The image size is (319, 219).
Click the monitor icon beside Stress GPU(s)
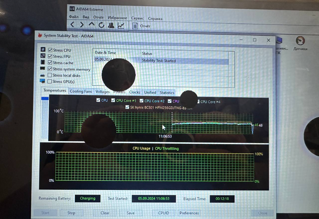pos(42,81)
